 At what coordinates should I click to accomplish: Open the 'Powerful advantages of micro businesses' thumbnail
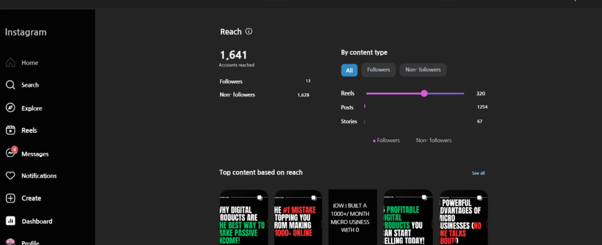(464, 217)
